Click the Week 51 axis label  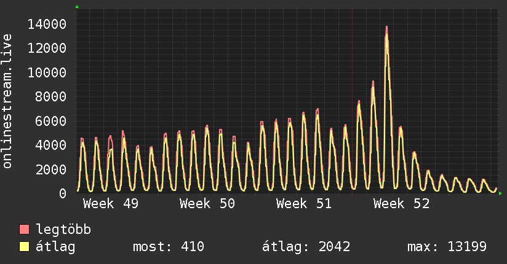[304, 204]
